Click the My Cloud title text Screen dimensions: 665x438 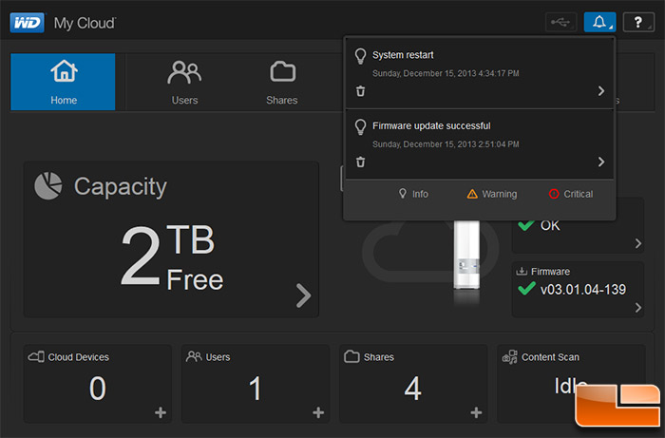[85, 24]
